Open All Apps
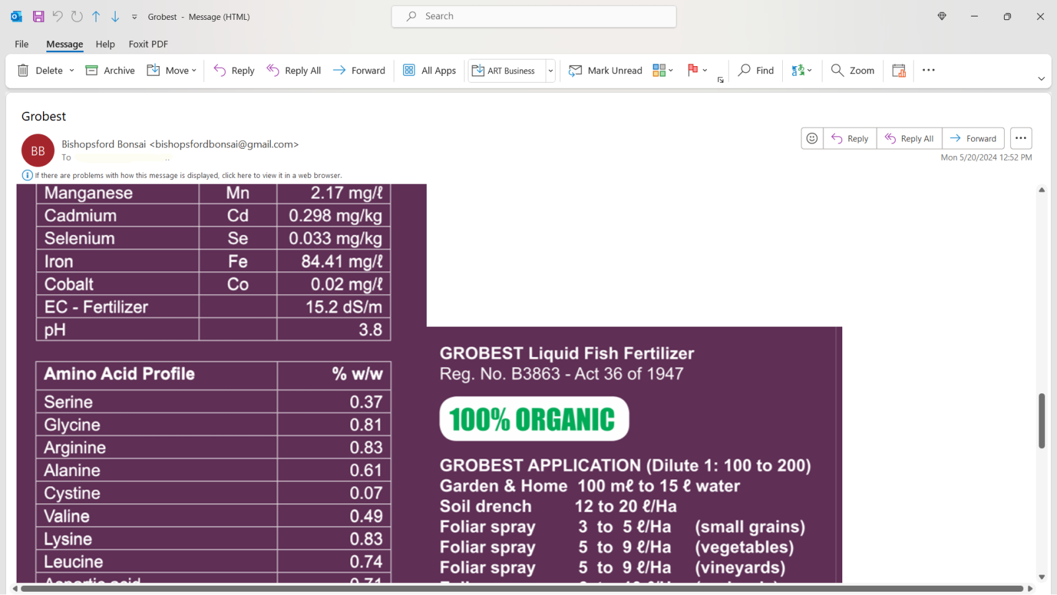The width and height of the screenshot is (1057, 595). [x=429, y=70]
